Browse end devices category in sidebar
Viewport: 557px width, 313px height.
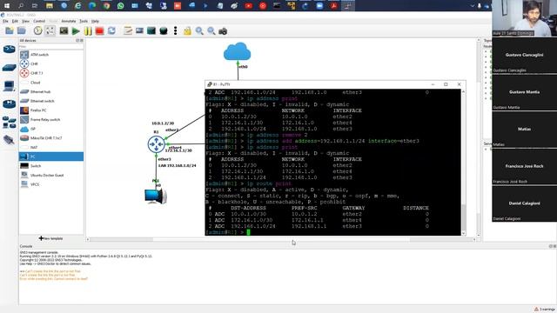[x=9, y=86]
